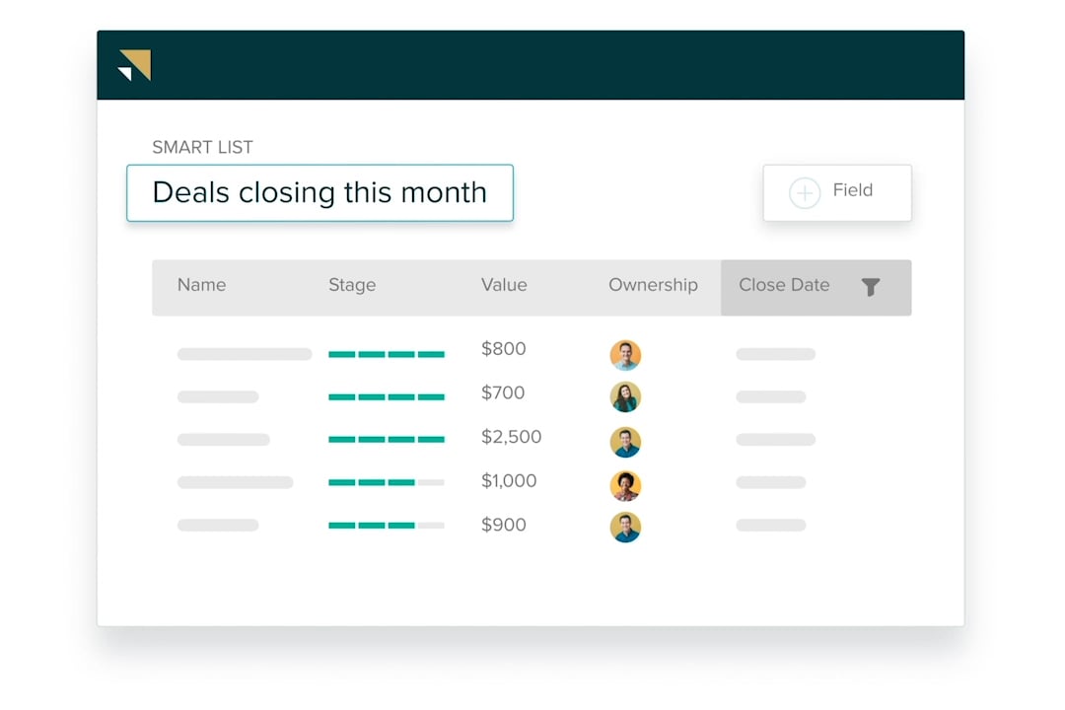
Task: Open sorting options for the Value column
Action: point(504,285)
